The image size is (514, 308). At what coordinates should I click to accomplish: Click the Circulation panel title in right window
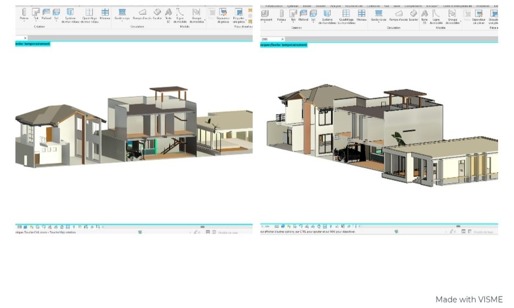click(x=393, y=28)
